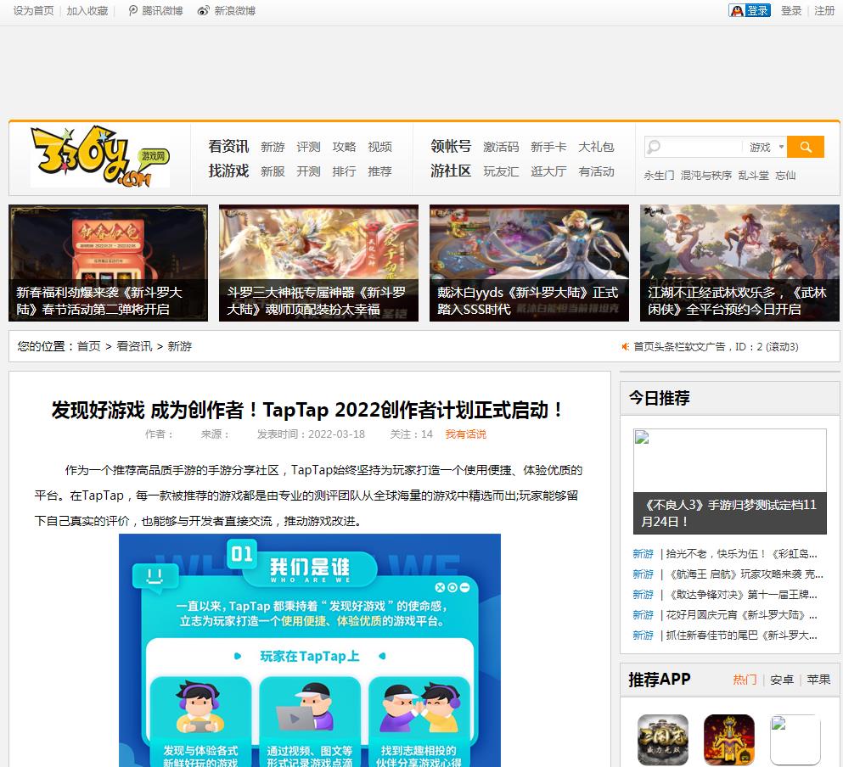The width and height of the screenshot is (843, 767).
Task: Open the 戴沐白yyds banner thumbnail
Action: [x=529, y=263]
